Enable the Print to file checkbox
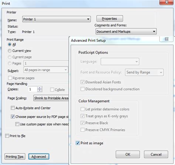175x165 pixels. click(x=7, y=136)
